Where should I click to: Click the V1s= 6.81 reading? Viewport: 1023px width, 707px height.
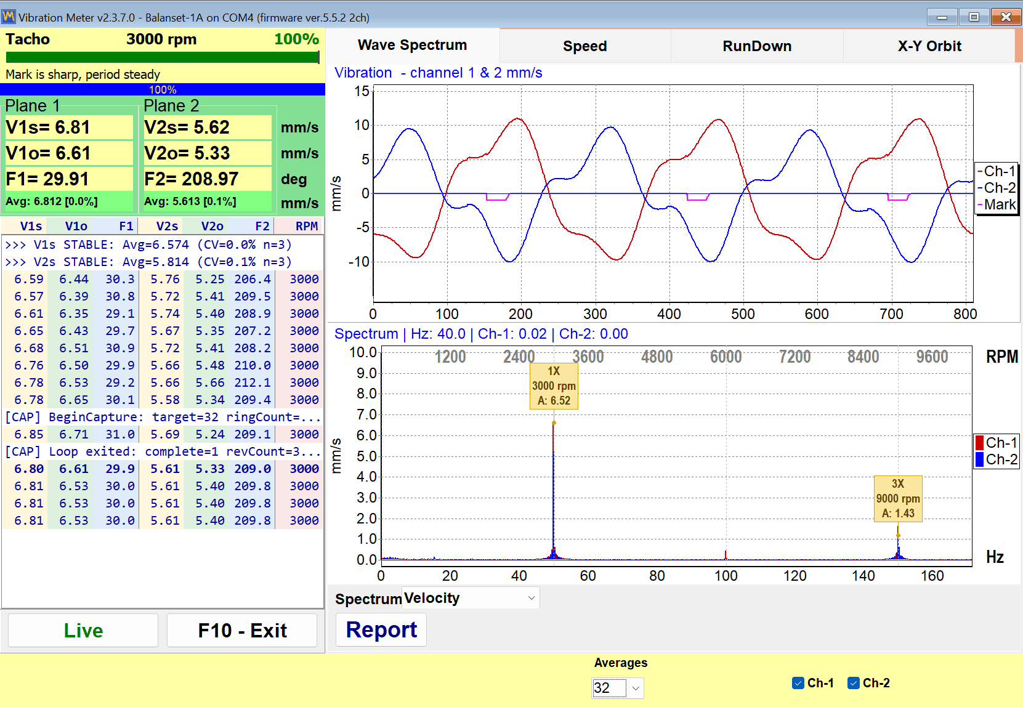tap(69, 127)
